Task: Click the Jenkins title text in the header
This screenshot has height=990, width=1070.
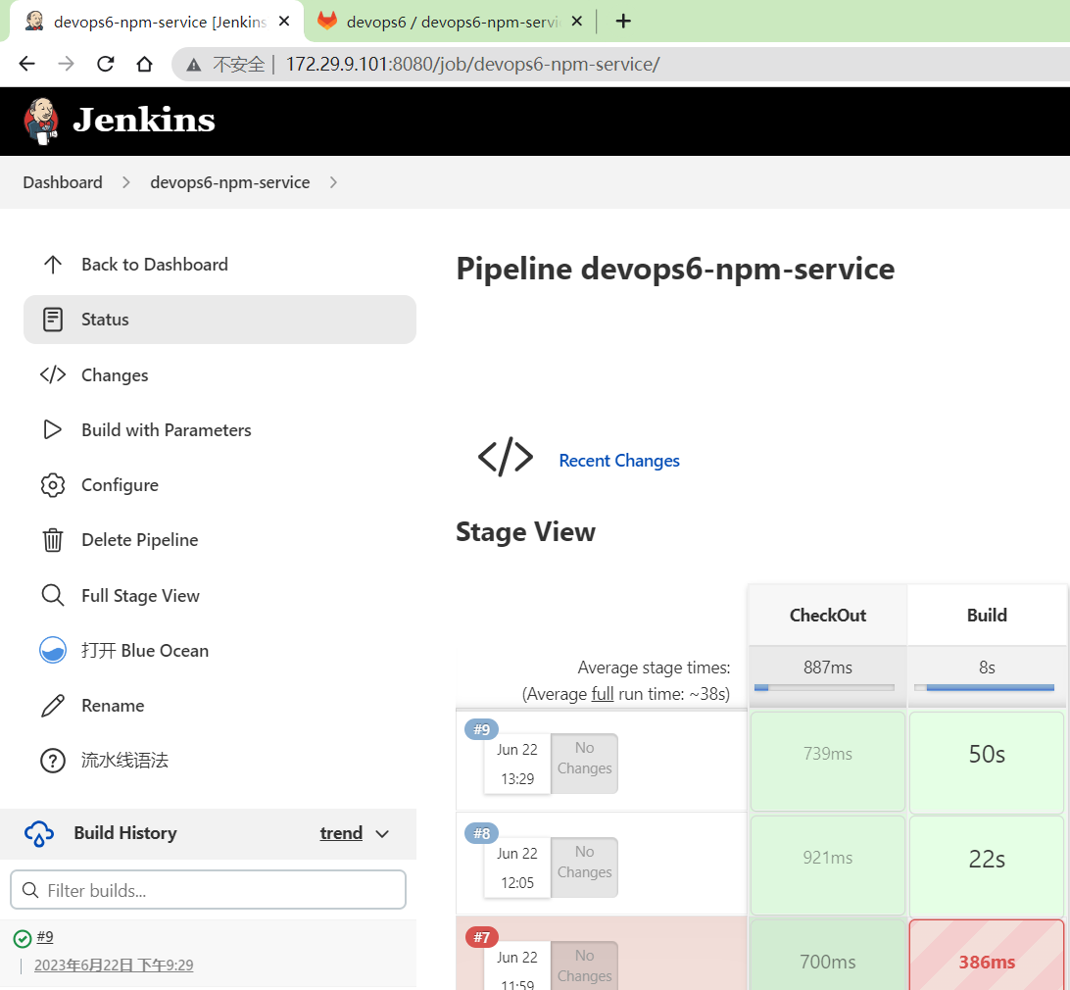Action: (144, 121)
